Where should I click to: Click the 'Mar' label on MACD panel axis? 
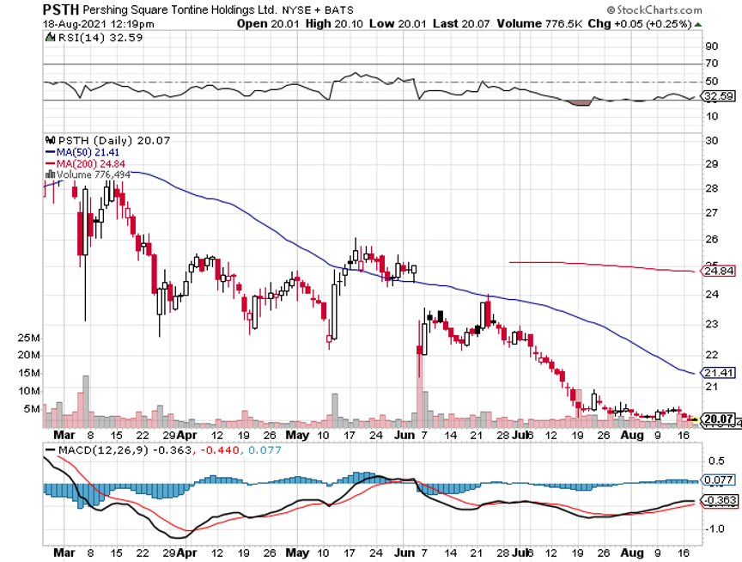click(x=64, y=553)
